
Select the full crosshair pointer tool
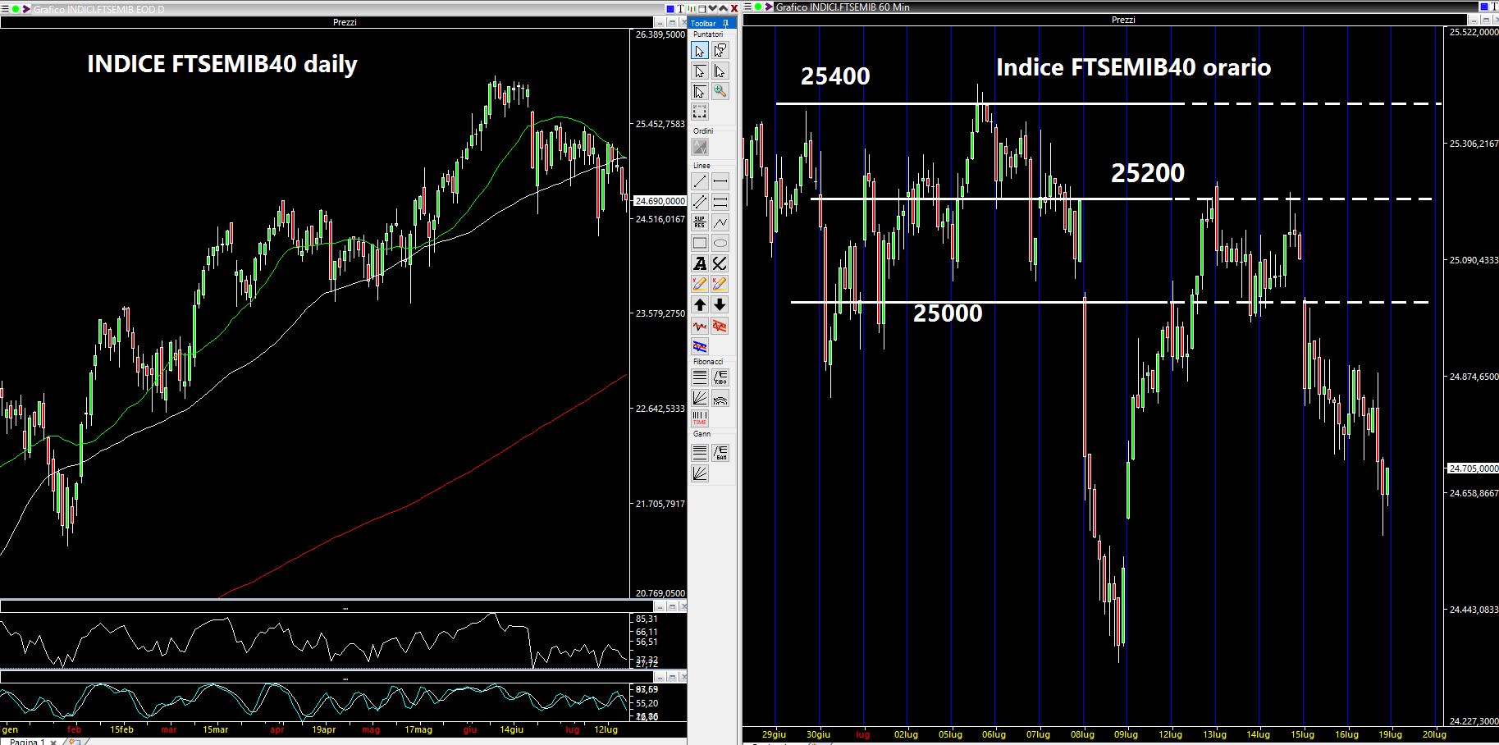click(700, 91)
